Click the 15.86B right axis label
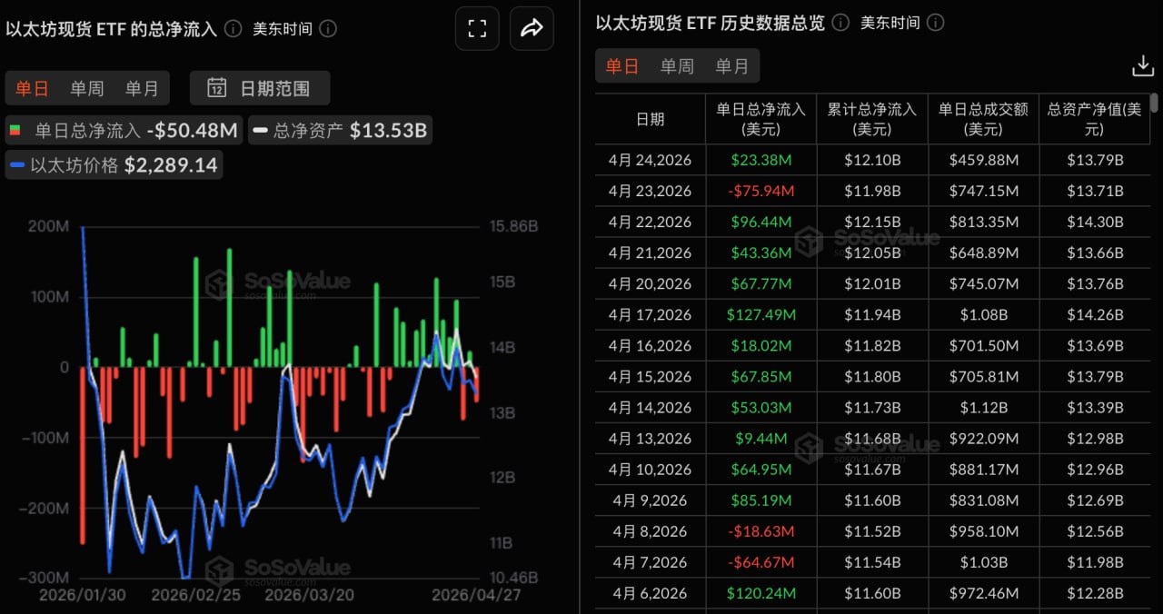This screenshot has width=1163, height=614. click(513, 226)
